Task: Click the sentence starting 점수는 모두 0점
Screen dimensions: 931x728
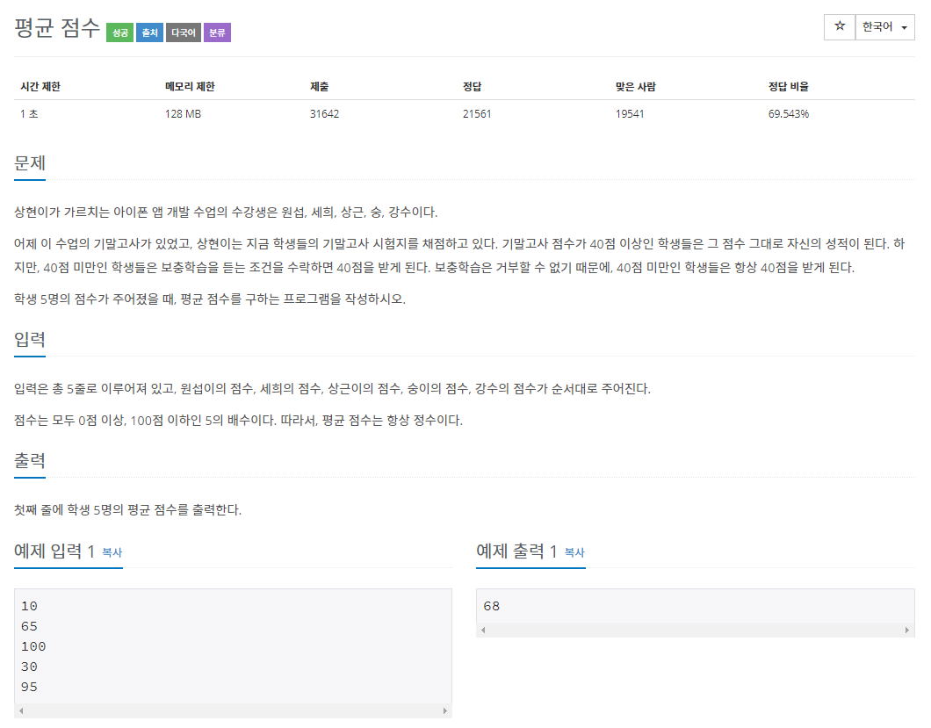Action: pyautogui.click(x=238, y=421)
